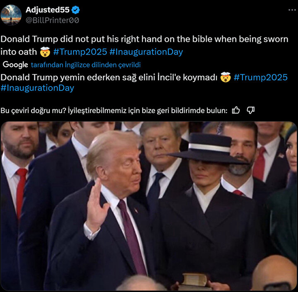The height and width of the screenshot is (292, 298).
Task: Click exploding head emoji in English tweet
Action: (x=45, y=52)
